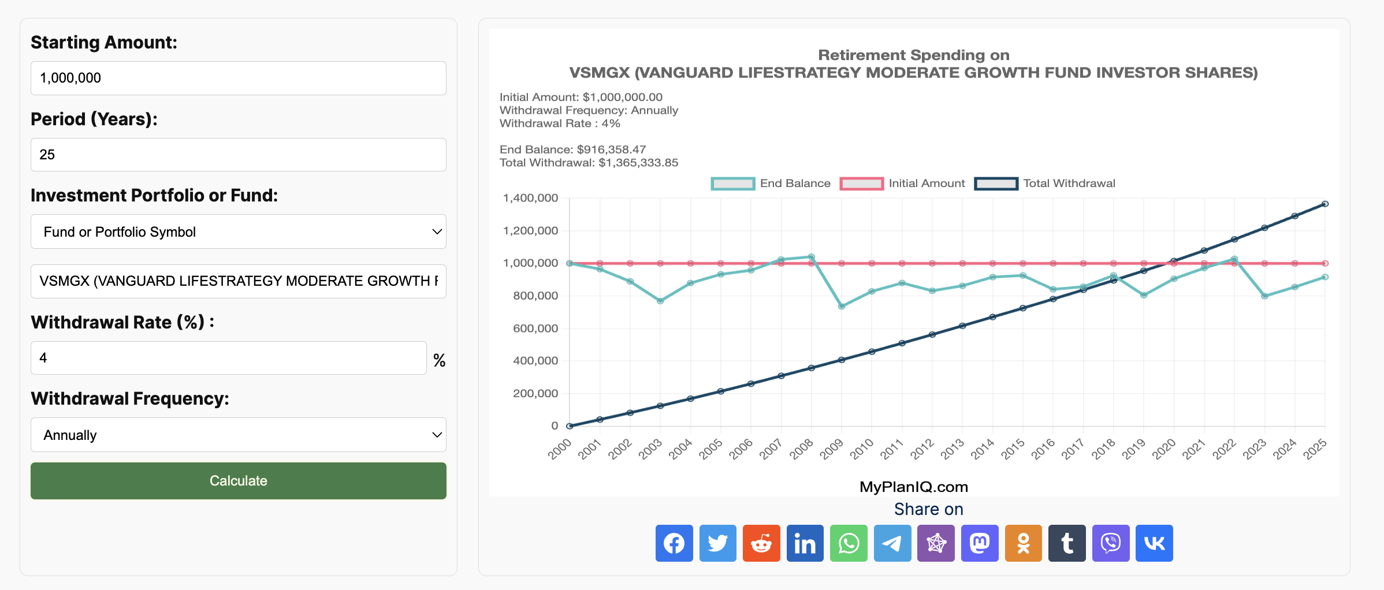1384x590 pixels.
Task: Click the 'Period (Years):' label
Action: [94, 119]
